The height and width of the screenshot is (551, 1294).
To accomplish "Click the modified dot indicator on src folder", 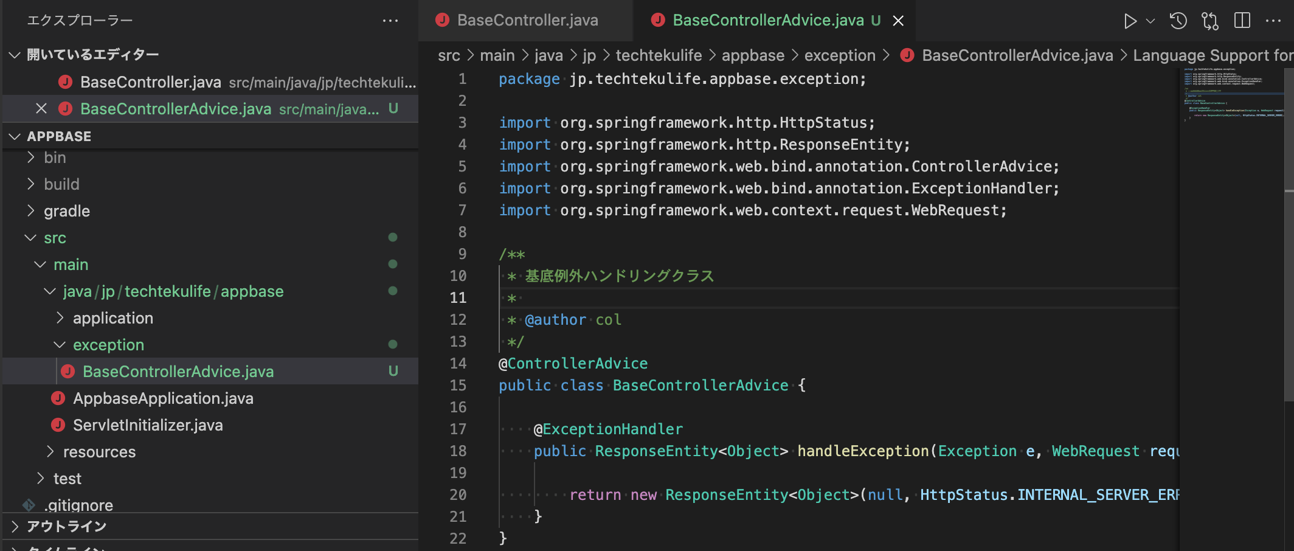I will pyautogui.click(x=393, y=237).
